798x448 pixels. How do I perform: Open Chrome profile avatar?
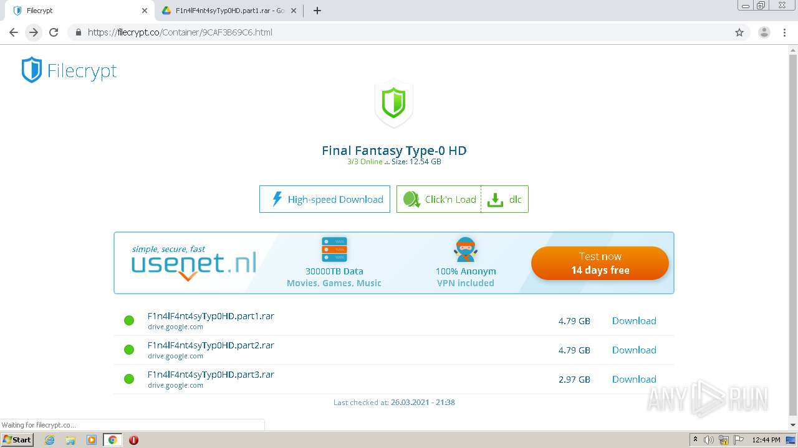(x=764, y=32)
